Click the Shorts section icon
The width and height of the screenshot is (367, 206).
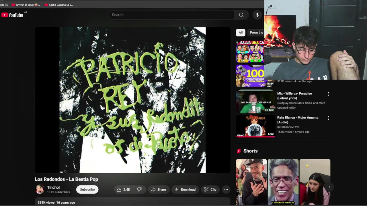(x=239, y=151)
